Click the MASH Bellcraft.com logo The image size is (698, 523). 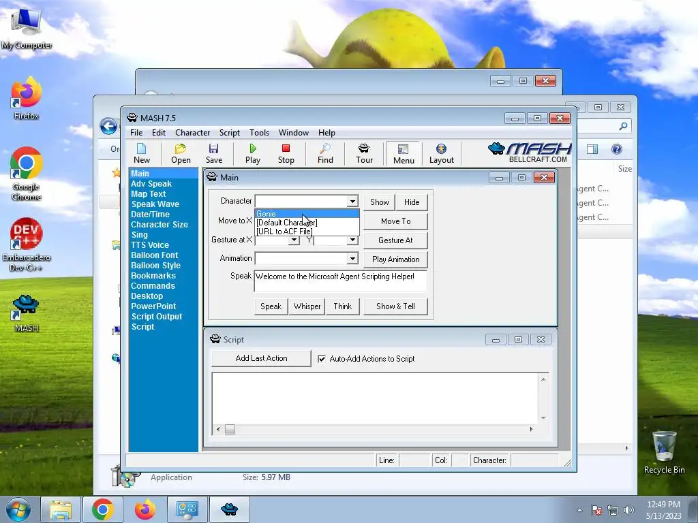(x=530, y=153)
